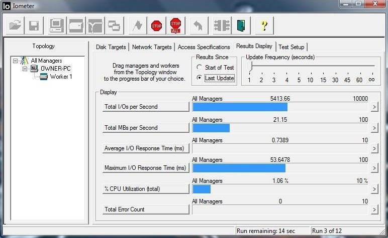Click Run remaining: 14 sec status text
Viewport: 388px width, 238px height.
[x=266, y=231]
